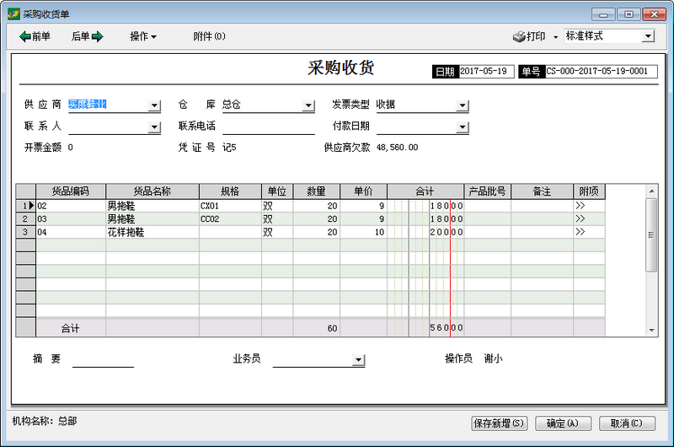
Task: Click the 凭证号 value 记5
Action: 229,148
